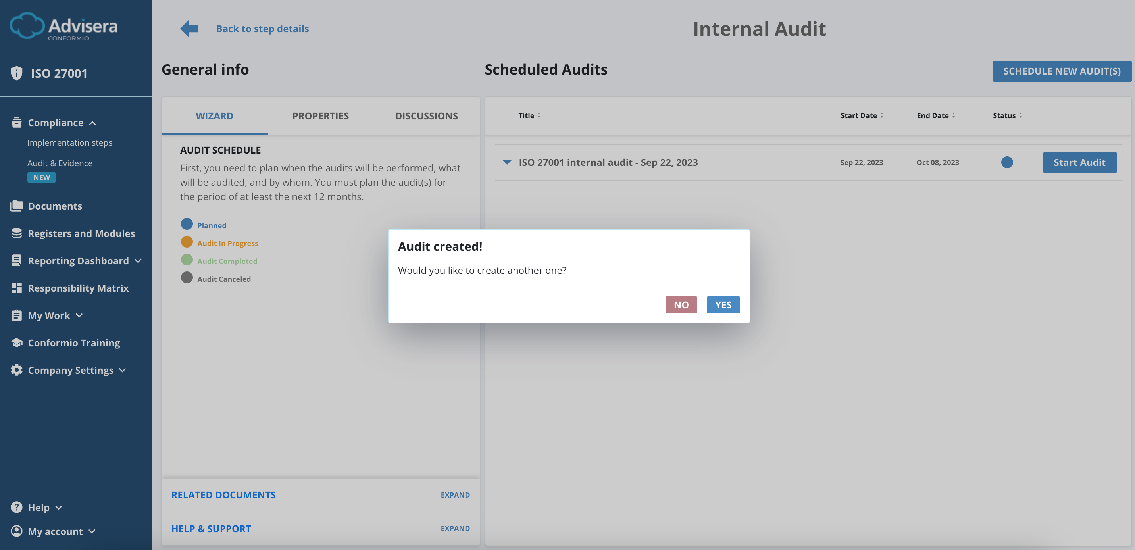The image size is (1135, 550).
Task: Click the Compliance sidebar icon
Action: point(16,123)
